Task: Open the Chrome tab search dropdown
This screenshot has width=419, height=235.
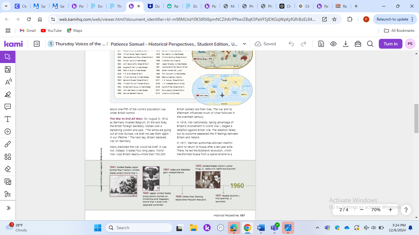Action: click(x=6, y=6)
